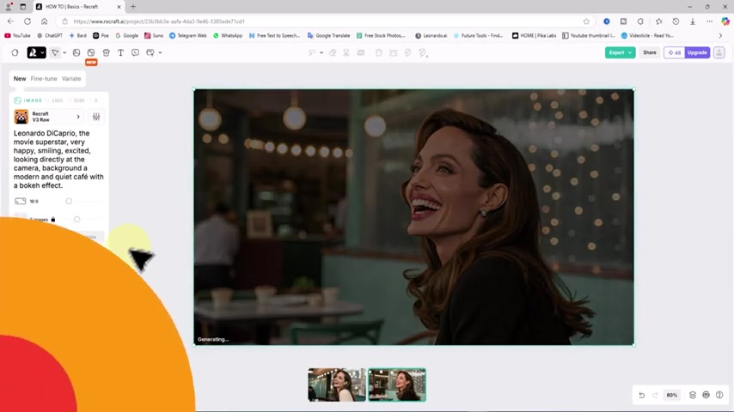Select the first generated image thumbnail

pyautogui.click(x=337, y=385)
